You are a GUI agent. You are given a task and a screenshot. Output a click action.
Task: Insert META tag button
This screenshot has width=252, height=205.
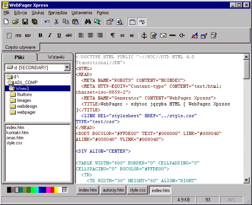[x=19, y=35]
